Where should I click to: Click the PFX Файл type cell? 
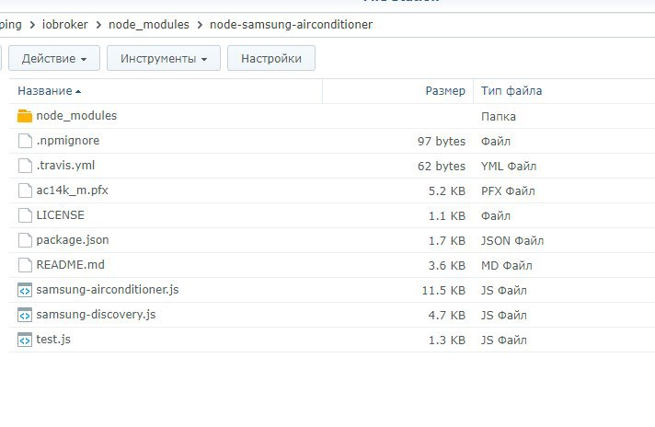click(508, 190)
